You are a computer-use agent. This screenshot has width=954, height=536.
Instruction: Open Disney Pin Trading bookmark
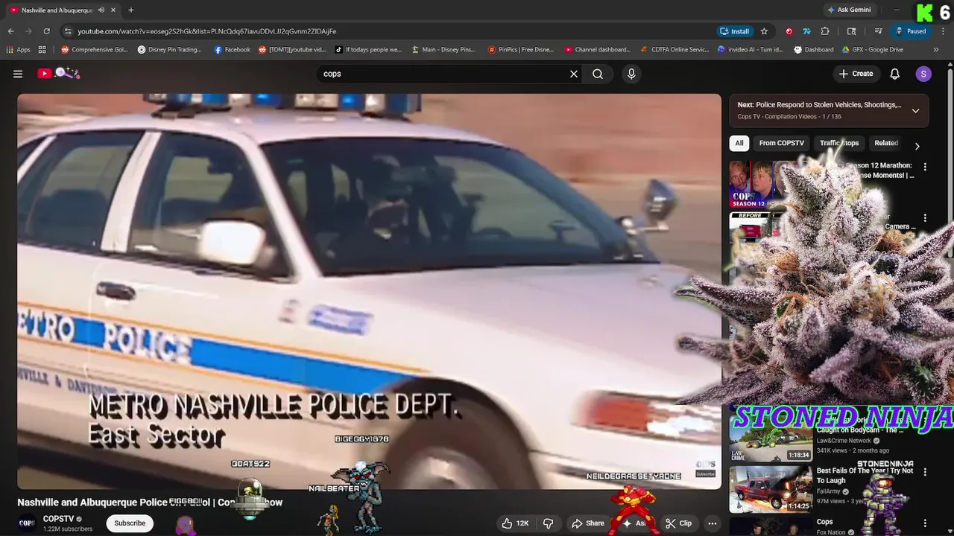point(169,50)
